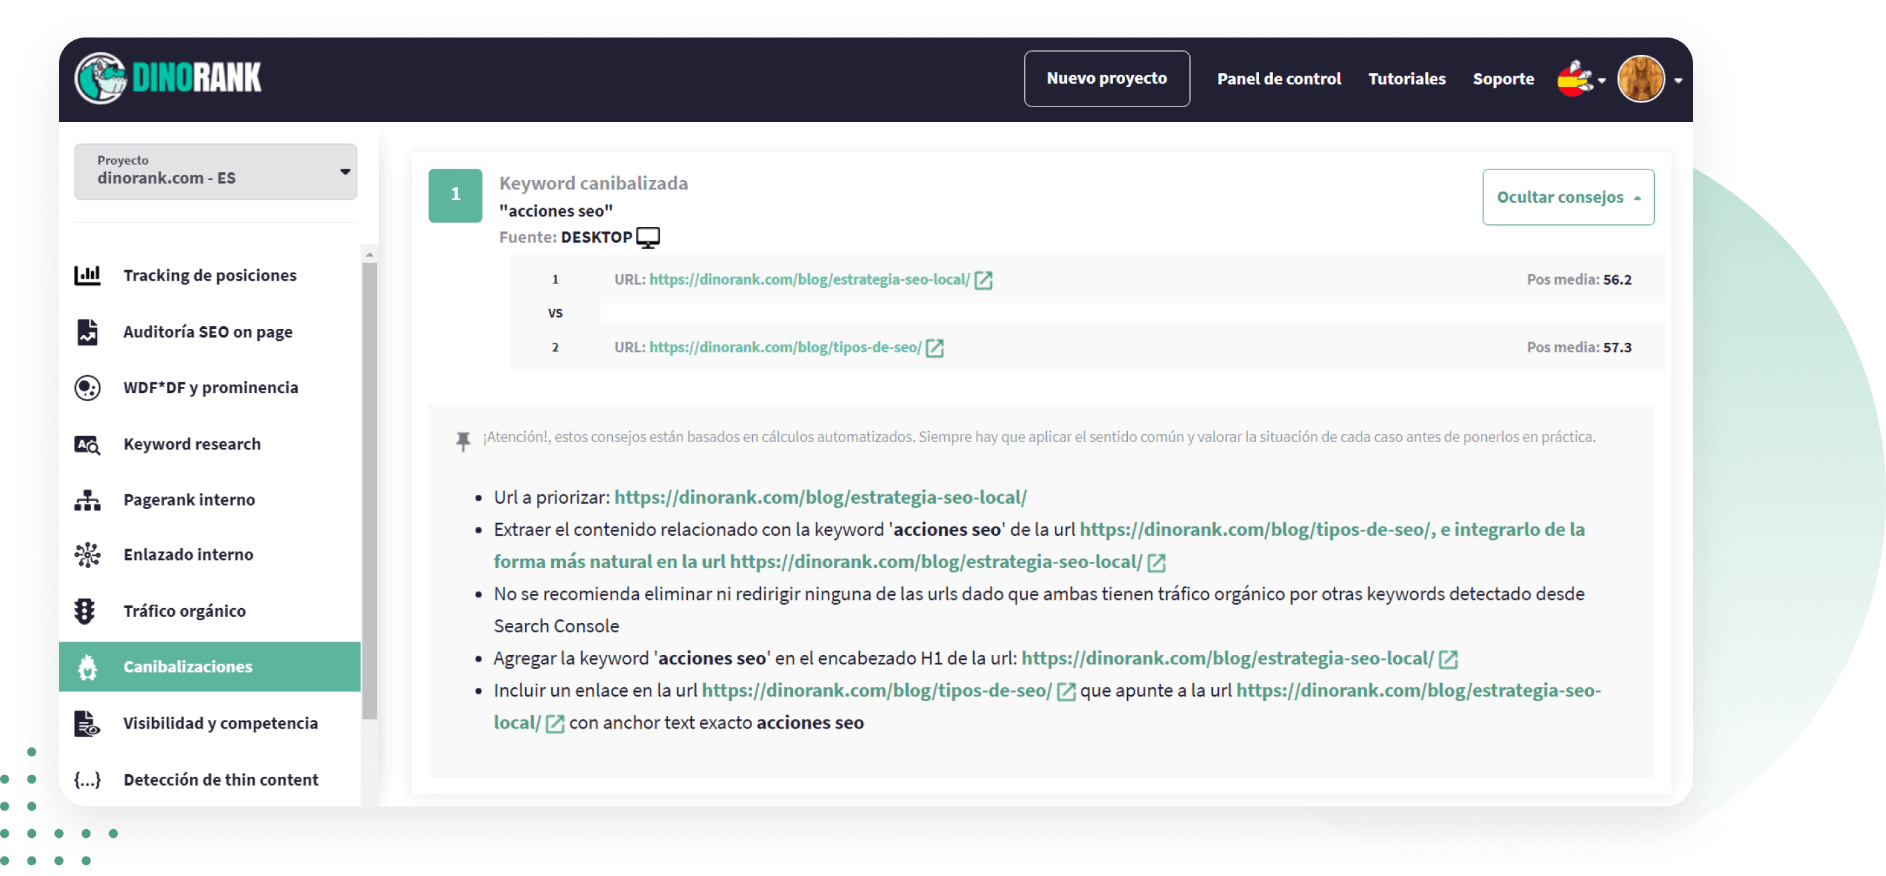Open Enlazado interno section
1886x876 pixels.
[188, 555]
